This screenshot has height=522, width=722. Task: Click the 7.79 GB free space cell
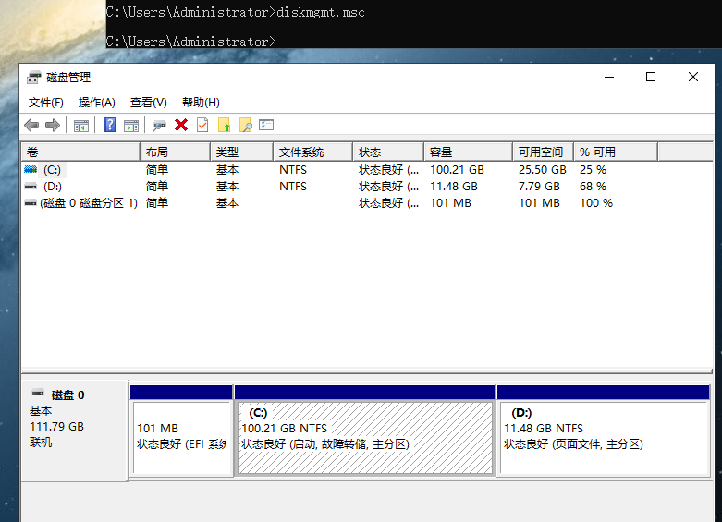pos(539,187)
